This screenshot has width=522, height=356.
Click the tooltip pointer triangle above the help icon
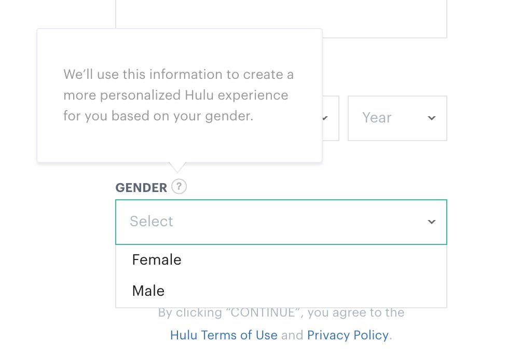[x=177, y=167]
